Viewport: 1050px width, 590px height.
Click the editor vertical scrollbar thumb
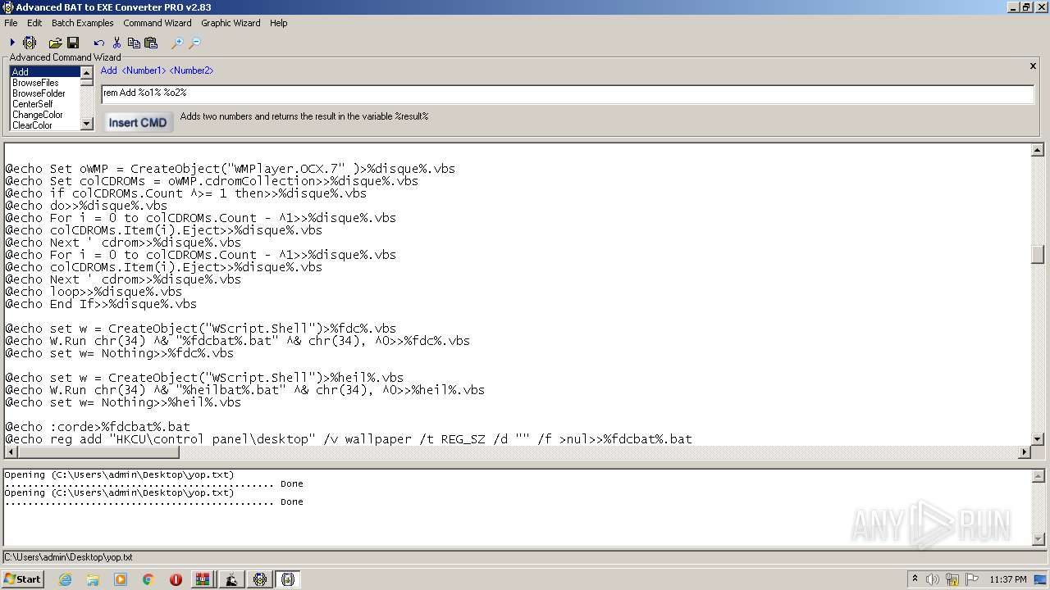click(x=1037, y=255)
